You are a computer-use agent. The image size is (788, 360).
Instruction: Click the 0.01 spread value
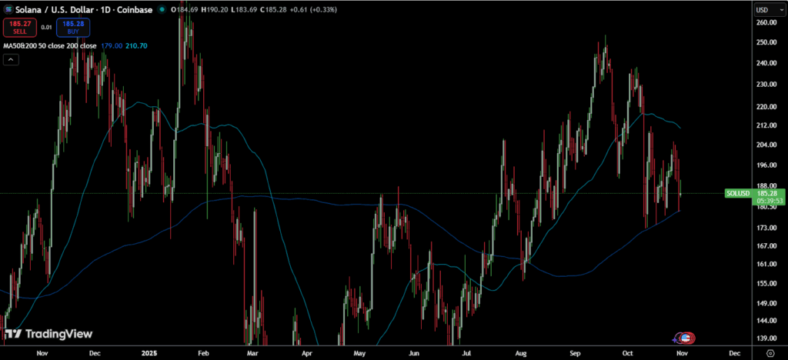(x=46, y=28)
